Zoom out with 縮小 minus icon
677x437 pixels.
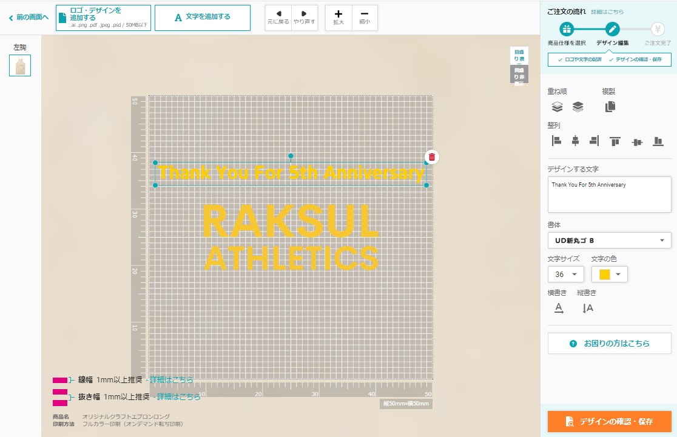pyautogui.click(x=365, y=18)
